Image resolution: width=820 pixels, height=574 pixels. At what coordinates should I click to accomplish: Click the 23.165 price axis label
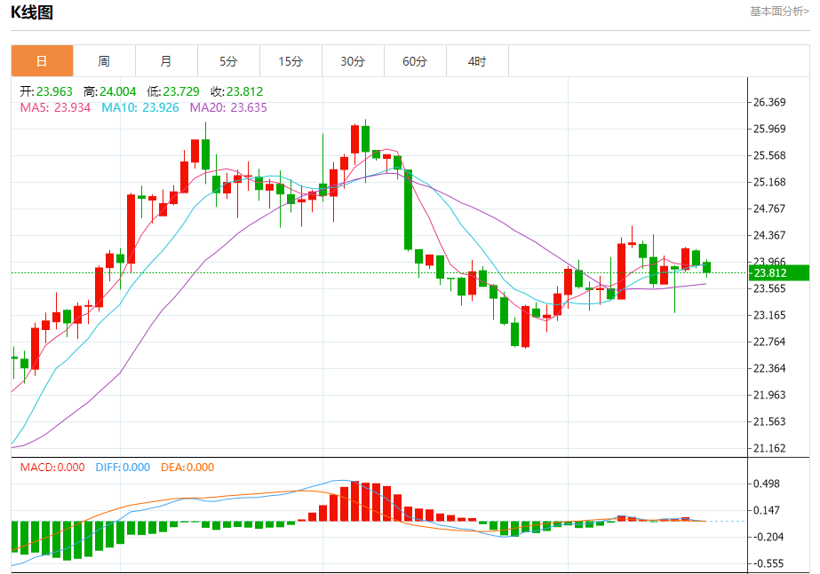click(x=769, y=316)
